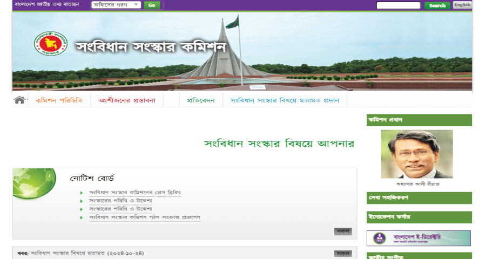
Task: Focus the search text field at the top
Action: click(x=399, y=5)
